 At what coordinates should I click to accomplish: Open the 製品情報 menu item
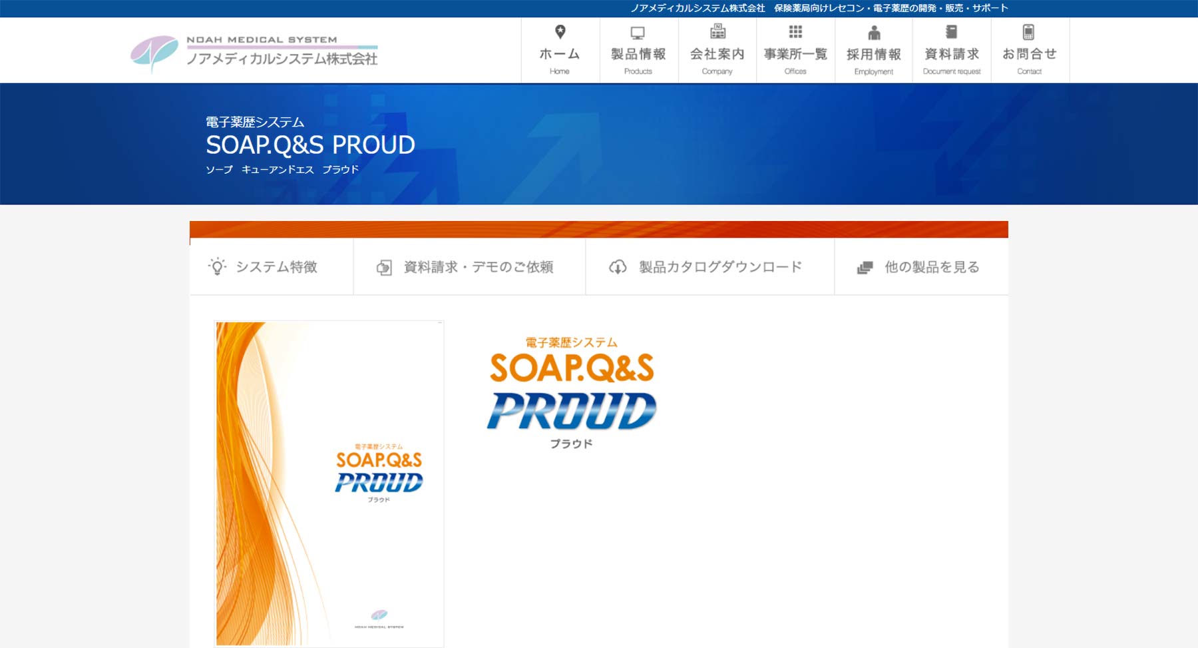click(639, 50)
